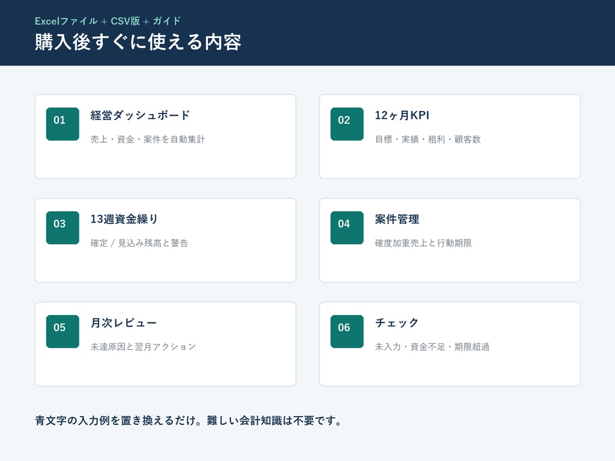This screenshot has height=461, width=615.
Task: Click the 確定 / 見込み残高と警告 description
Action: 139,244
